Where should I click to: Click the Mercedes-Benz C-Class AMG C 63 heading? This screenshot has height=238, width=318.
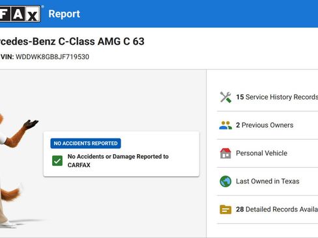(x=72, y=42)
